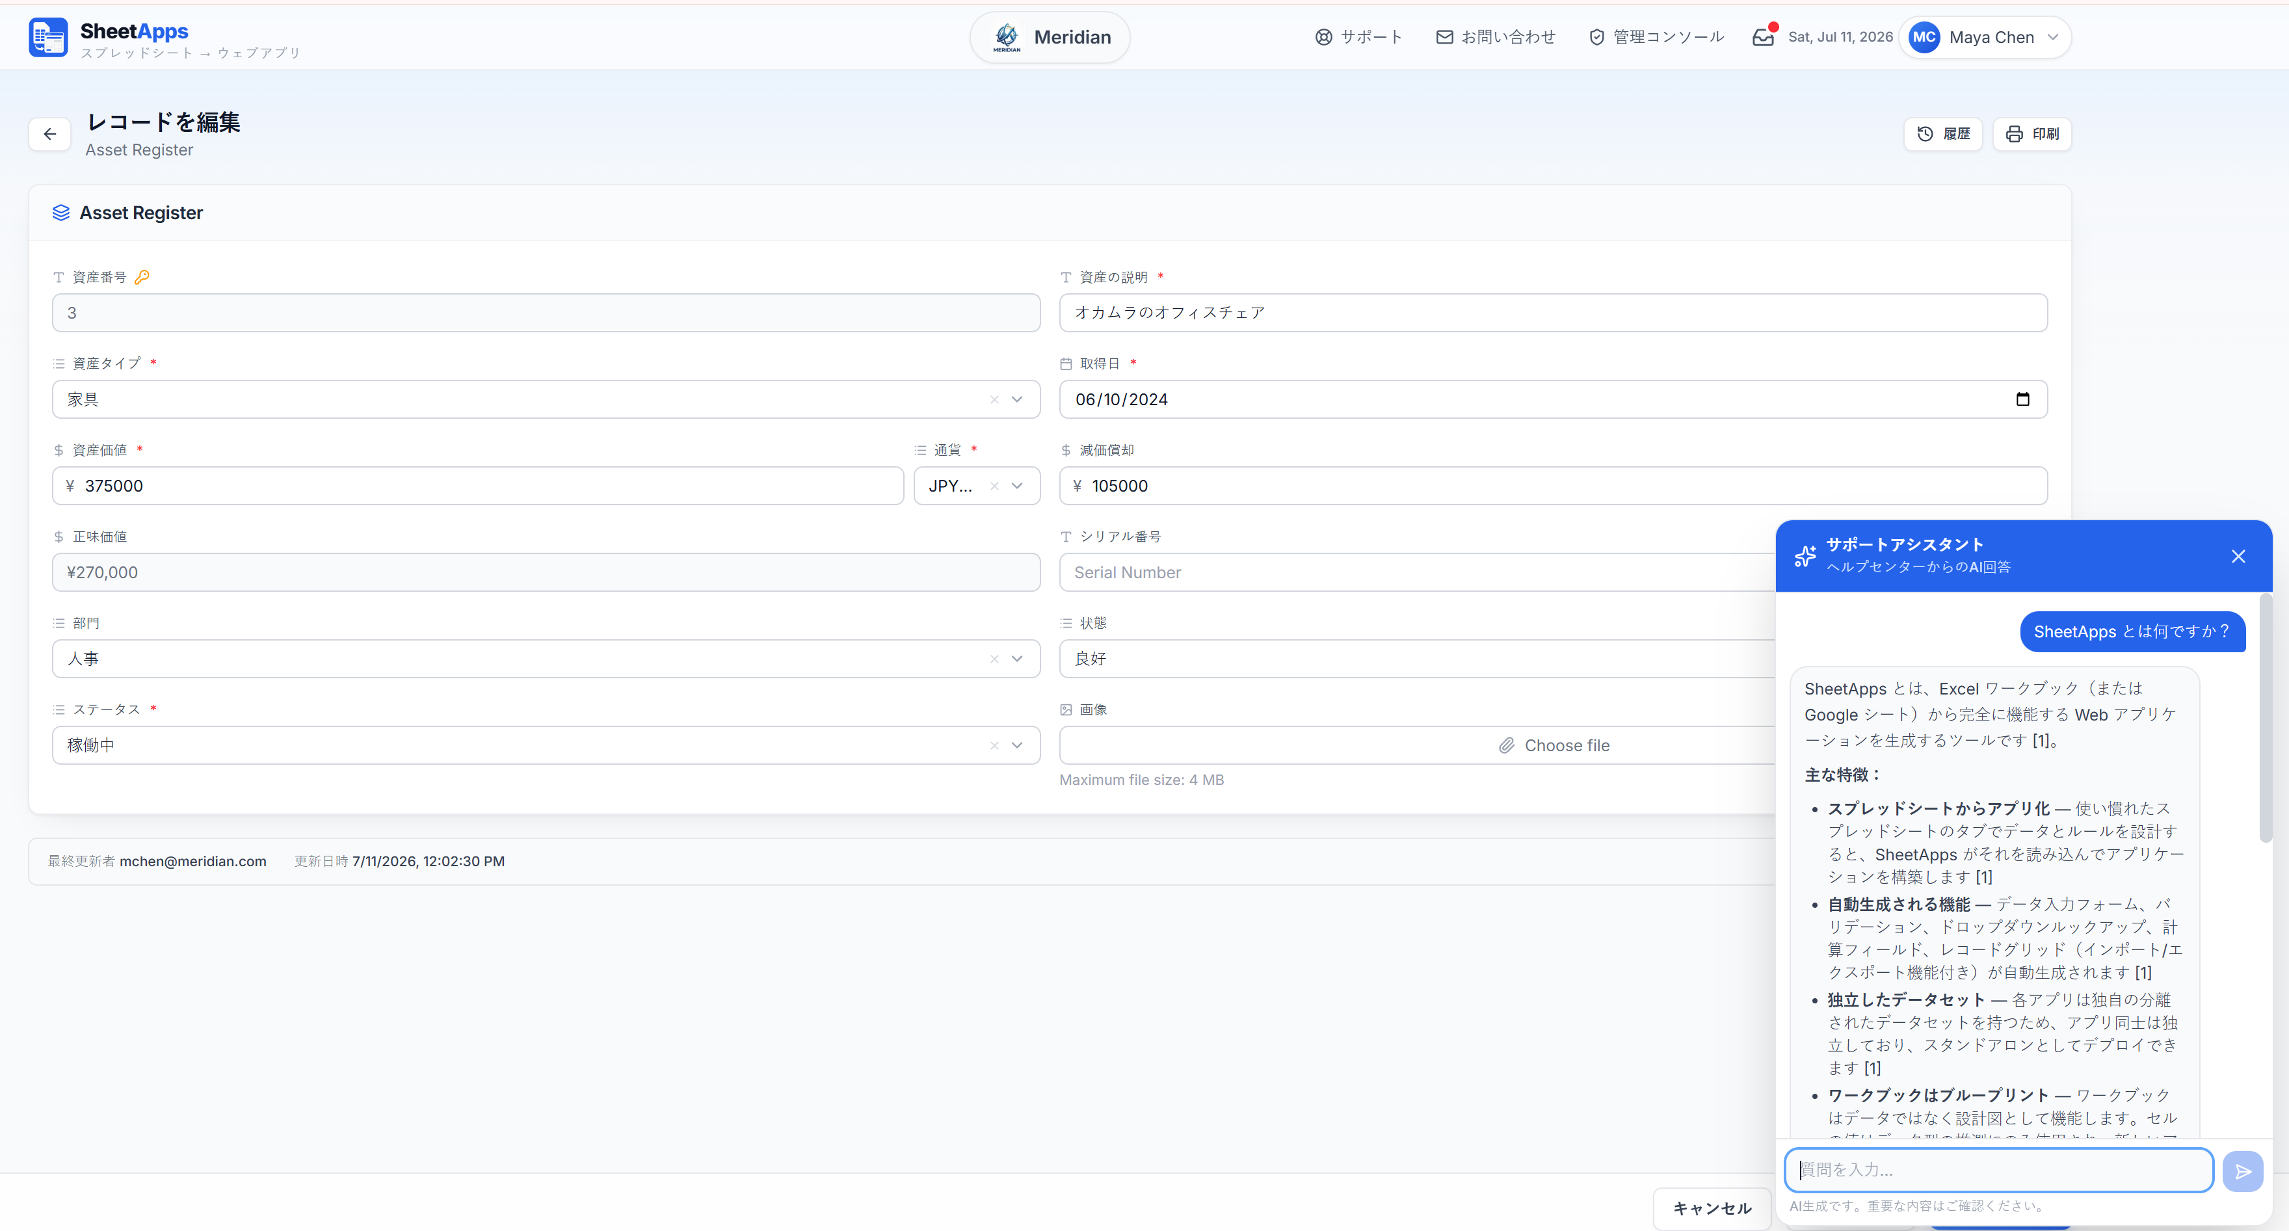The image size is (2289, 1231).
Task: Open the 履歴 history button
Action: coord(1943,134)
